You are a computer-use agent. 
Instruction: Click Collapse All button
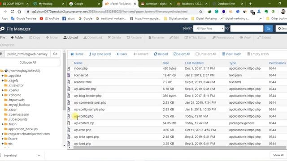(x=28, y=63)
